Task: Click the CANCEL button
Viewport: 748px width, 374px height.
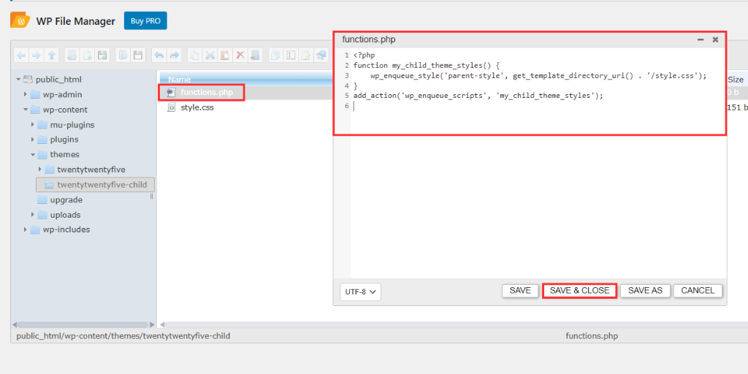Action: coord(698,291)
